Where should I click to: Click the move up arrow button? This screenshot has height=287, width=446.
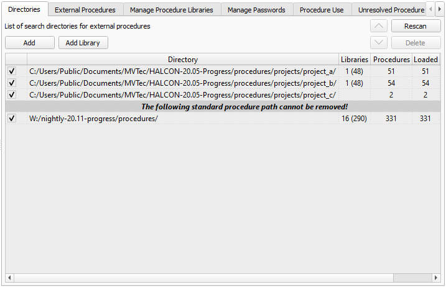[379, 26]
